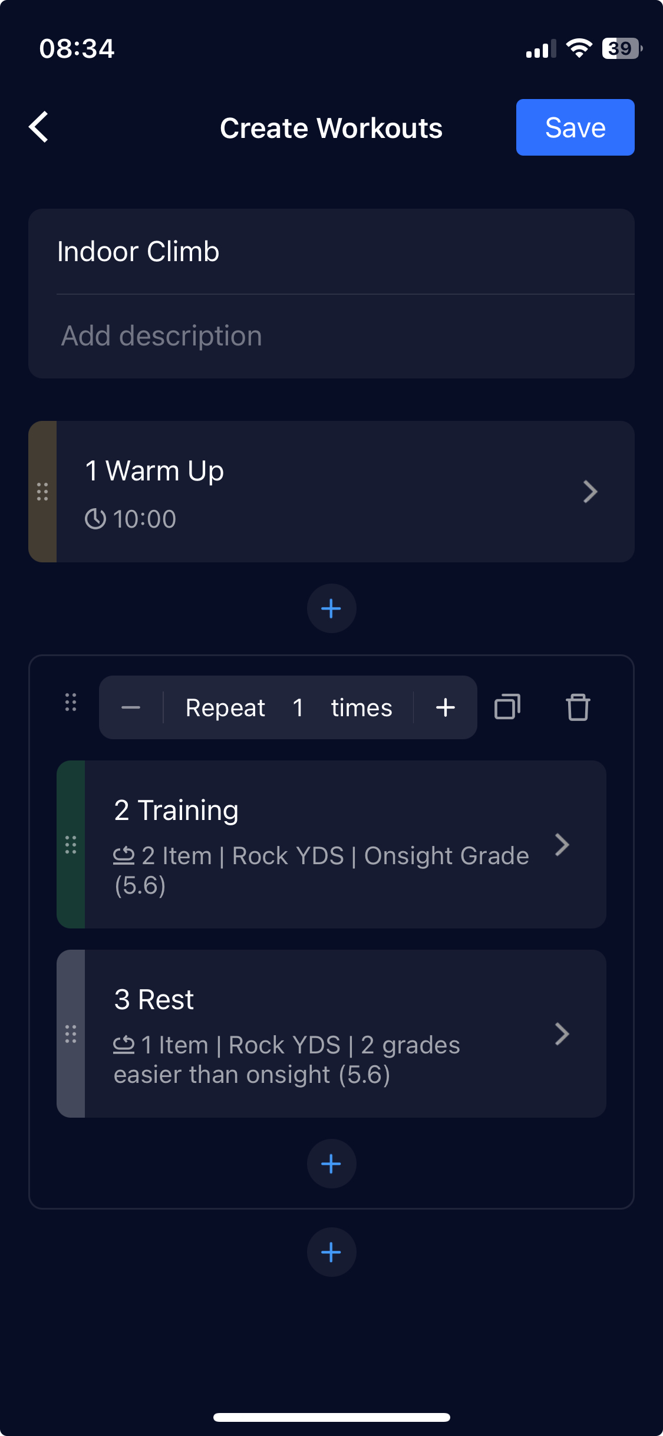
Task: Open Warm Up step details chevron
Action: (x=590, y=492)
